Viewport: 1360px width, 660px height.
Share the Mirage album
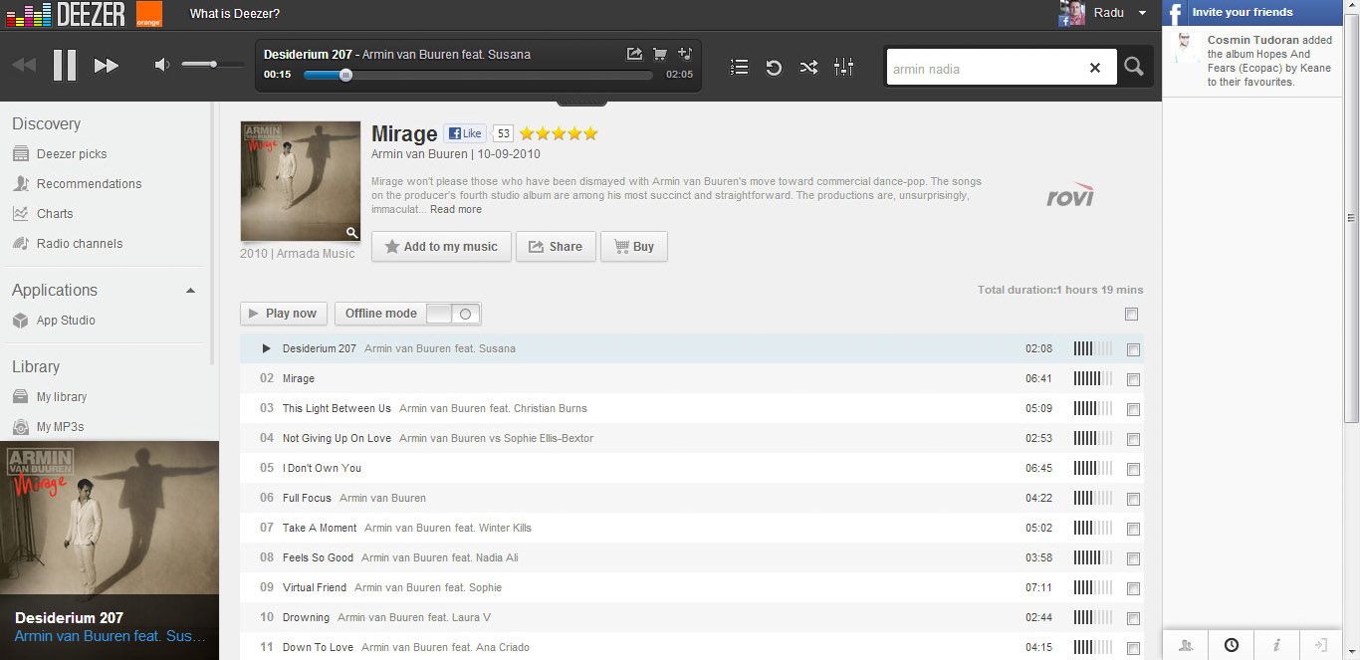click(x=556, y=247)
